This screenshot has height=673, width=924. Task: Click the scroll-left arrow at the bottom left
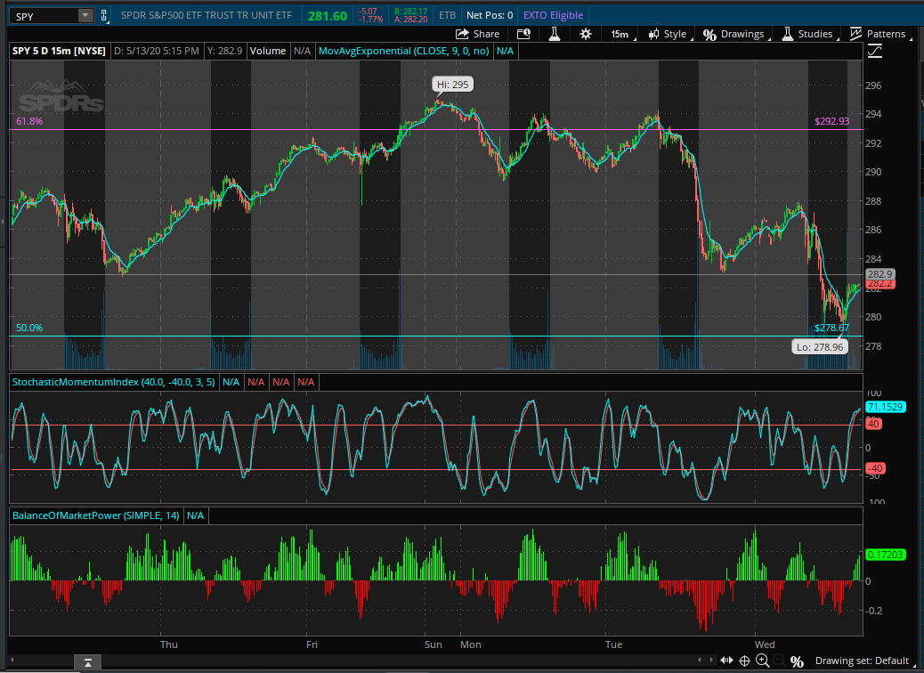(12, 660)
